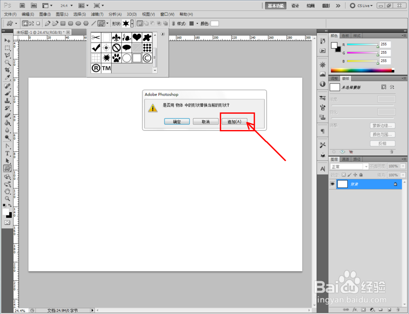Toggle lock transparent pixels in Layers panel
This screenshot has width=409, height=314.
pyautogui.click(x=344, y=175)
